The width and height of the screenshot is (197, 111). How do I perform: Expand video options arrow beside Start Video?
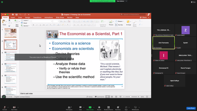pyautogui.click(x=18, y=107)
